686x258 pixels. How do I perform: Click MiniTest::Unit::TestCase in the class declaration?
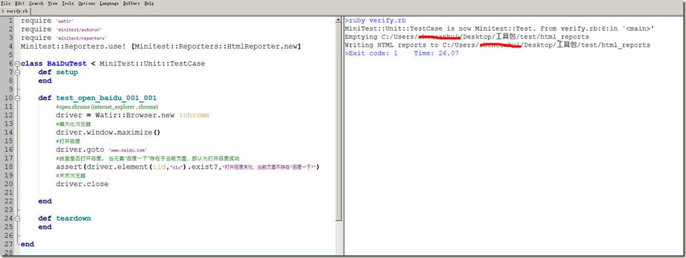coord(152,64)
